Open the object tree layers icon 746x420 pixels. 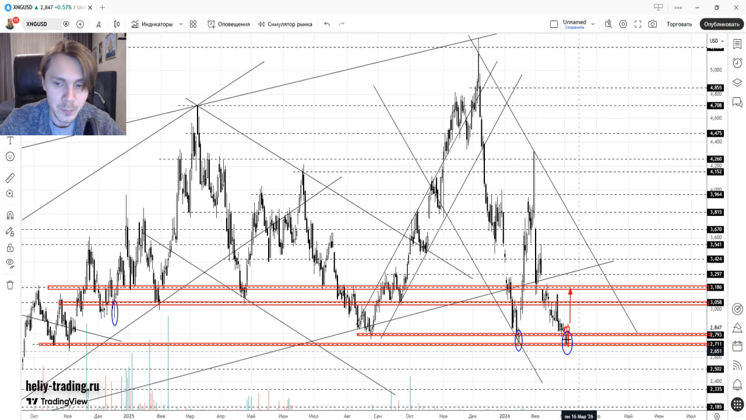click(737, 82)
